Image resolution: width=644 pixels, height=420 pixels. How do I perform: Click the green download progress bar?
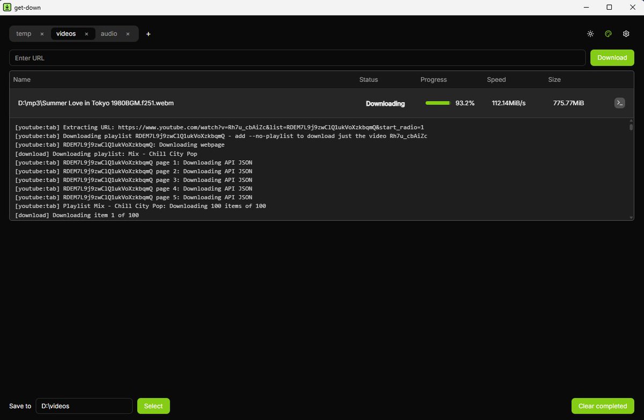(x=438, y=103)
